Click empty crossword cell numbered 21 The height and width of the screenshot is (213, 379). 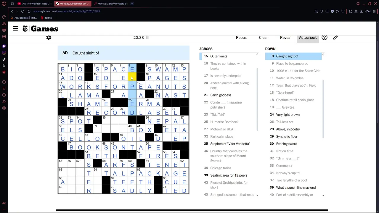pyautogui.click(x=115, y=94)
